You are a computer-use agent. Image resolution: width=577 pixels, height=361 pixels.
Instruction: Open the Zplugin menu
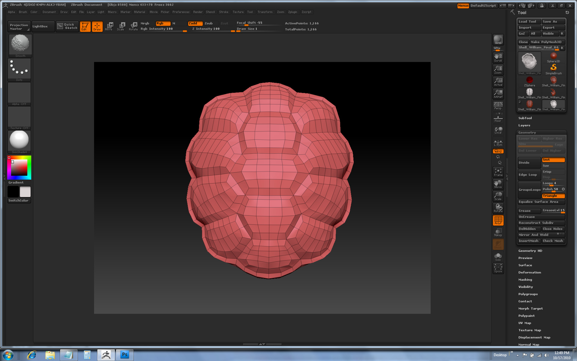(292, 12)
